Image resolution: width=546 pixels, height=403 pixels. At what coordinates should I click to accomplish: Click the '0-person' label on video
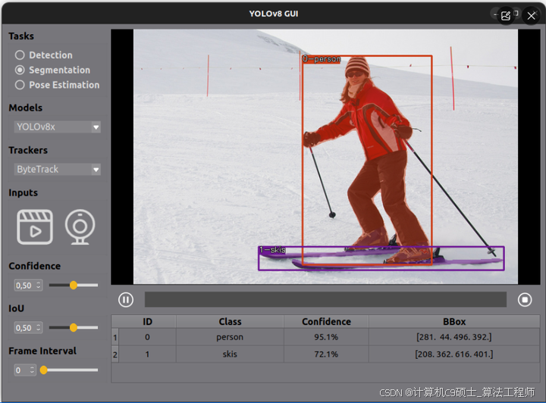[322, 59]
